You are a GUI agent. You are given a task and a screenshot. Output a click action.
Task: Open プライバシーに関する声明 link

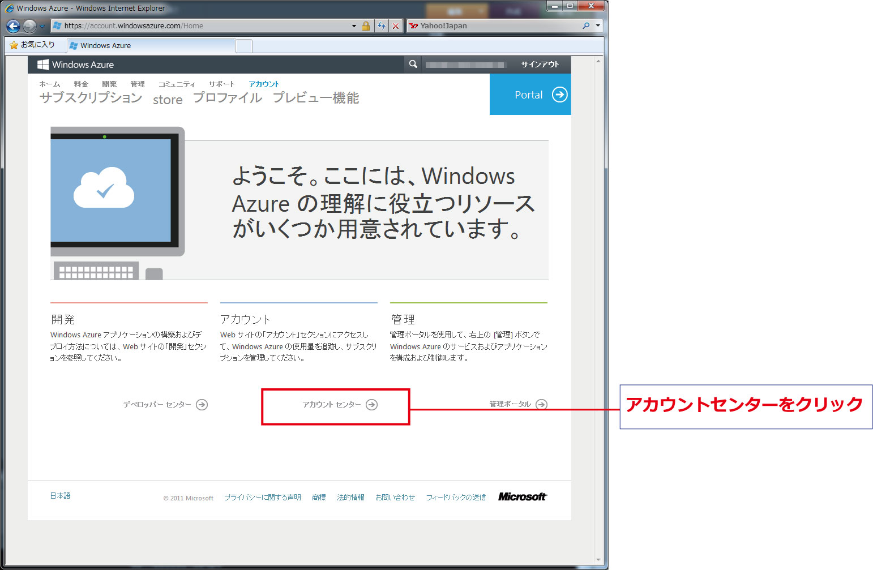pyautogui.click(x=262, y=498)
